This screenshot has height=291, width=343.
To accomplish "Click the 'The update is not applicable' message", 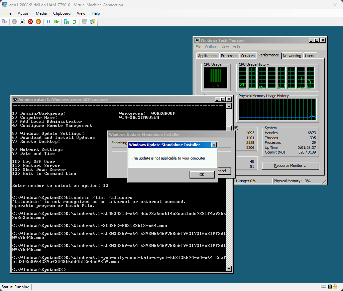I will [169, 158].
